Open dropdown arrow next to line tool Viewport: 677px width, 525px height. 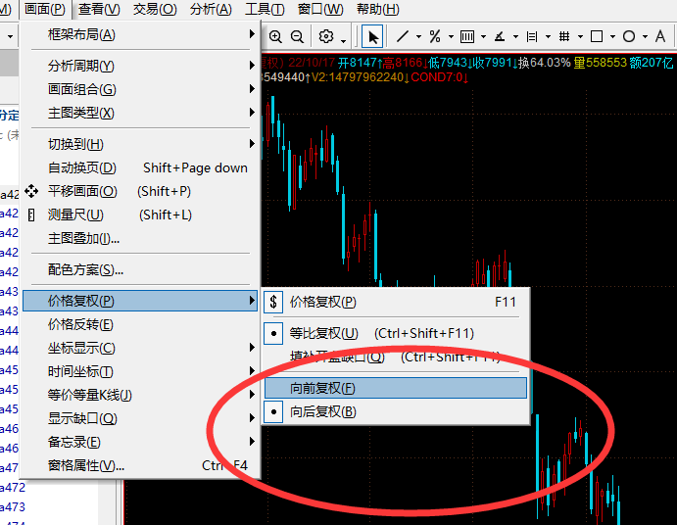click(x=418, y=37)
